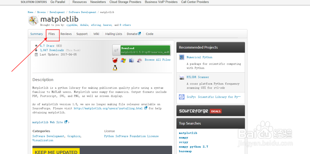310x154 pixels.
Task: Click the FreeBSD platform icon
Action: point(115,60)
